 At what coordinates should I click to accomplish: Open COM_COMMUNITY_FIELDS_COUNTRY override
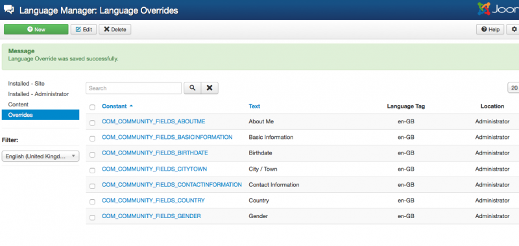point(153,201)
